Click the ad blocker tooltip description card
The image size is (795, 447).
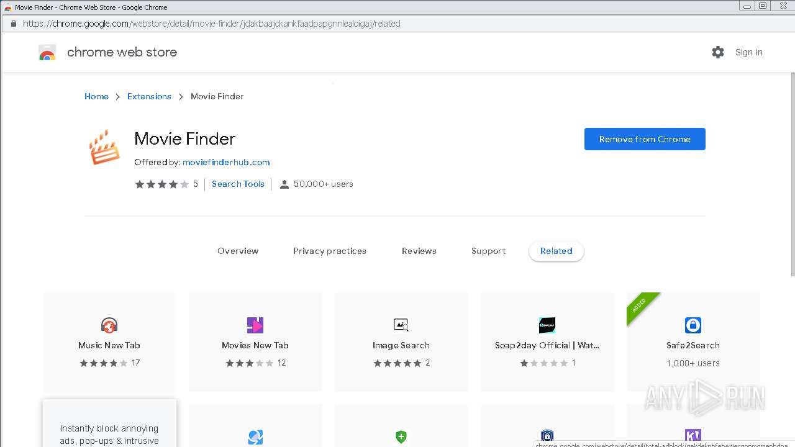click(x=109, y=423)
